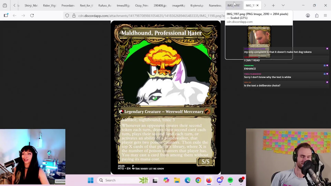
Task: Switch to Rest_for_t tab
Action: (x=86, y=5)
